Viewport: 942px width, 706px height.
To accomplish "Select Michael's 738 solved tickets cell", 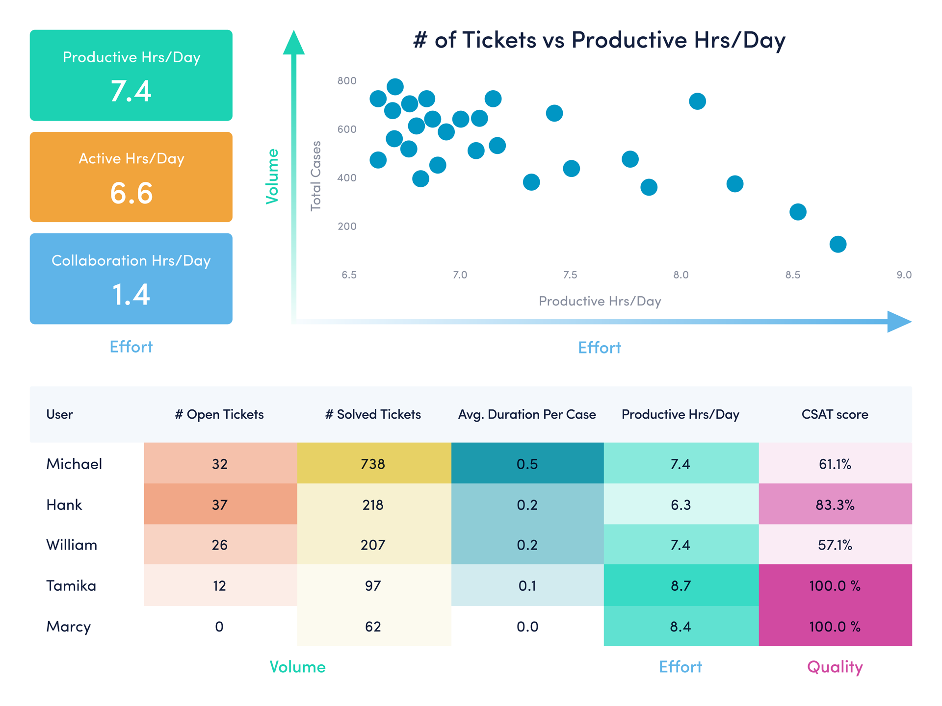I will [x=373, y=464].
